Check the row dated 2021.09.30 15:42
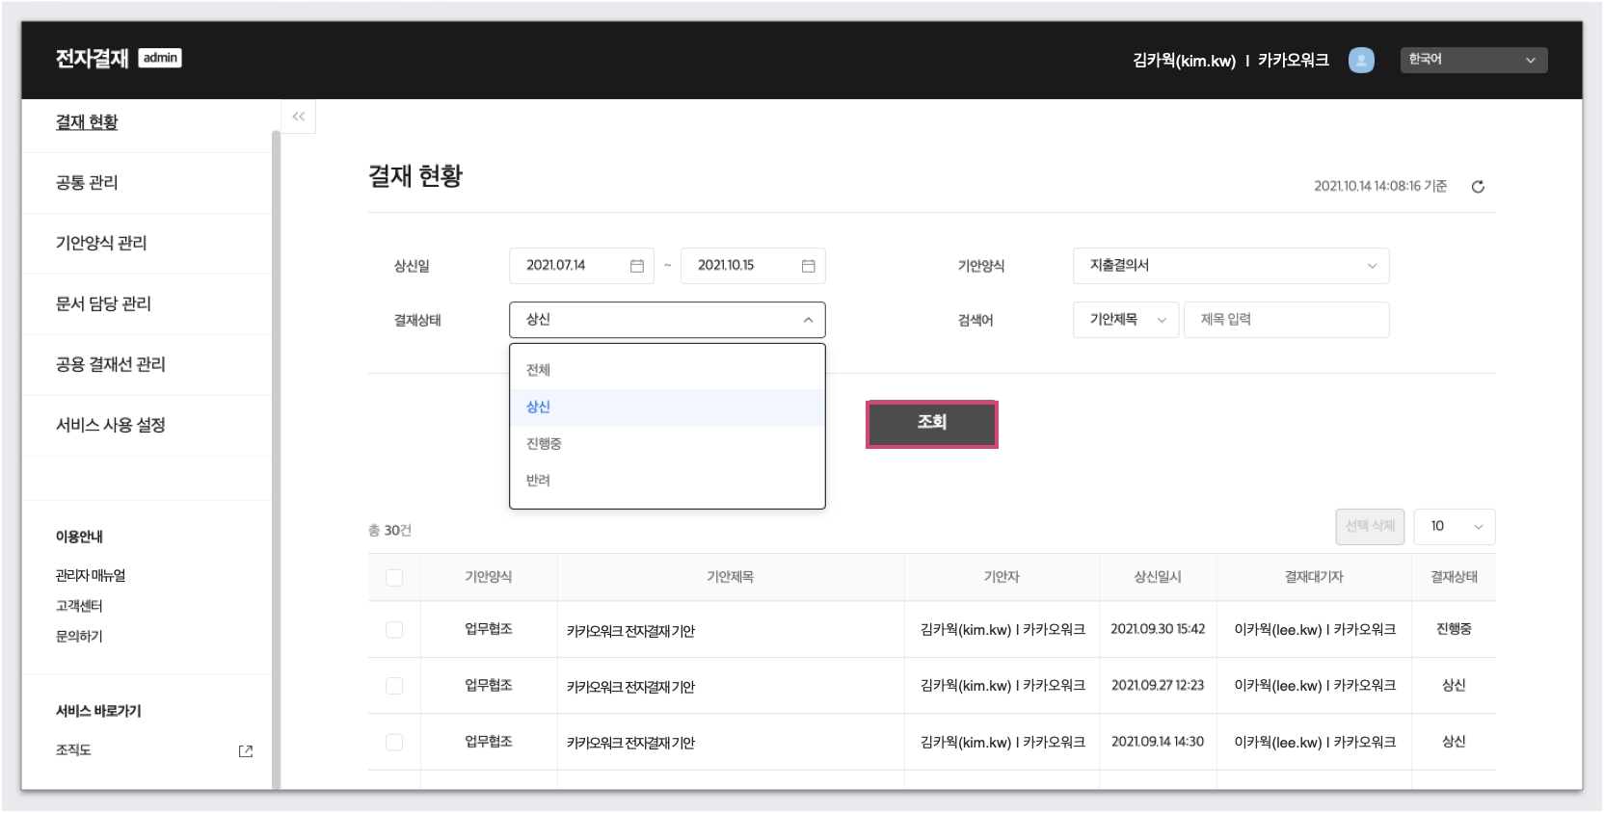 [394, 630]
